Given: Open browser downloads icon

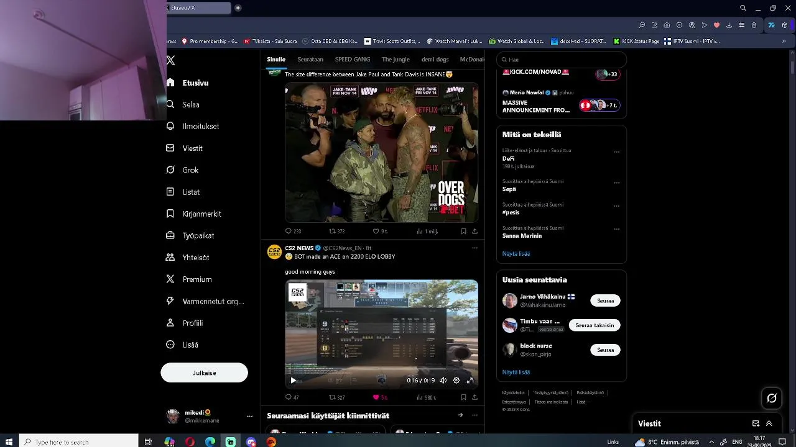Looking at the screenshot, I should coord(729,25).
